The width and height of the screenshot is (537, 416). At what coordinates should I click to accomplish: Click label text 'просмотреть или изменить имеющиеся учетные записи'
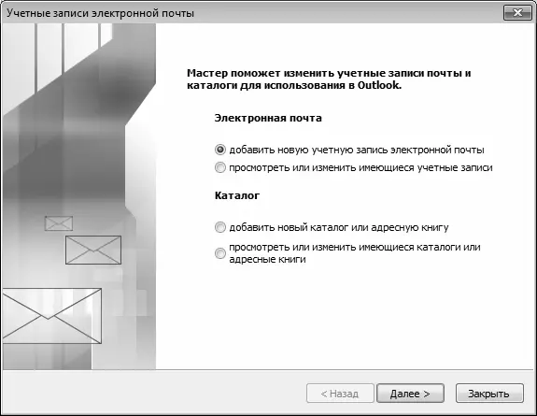[x=360, y=168]
